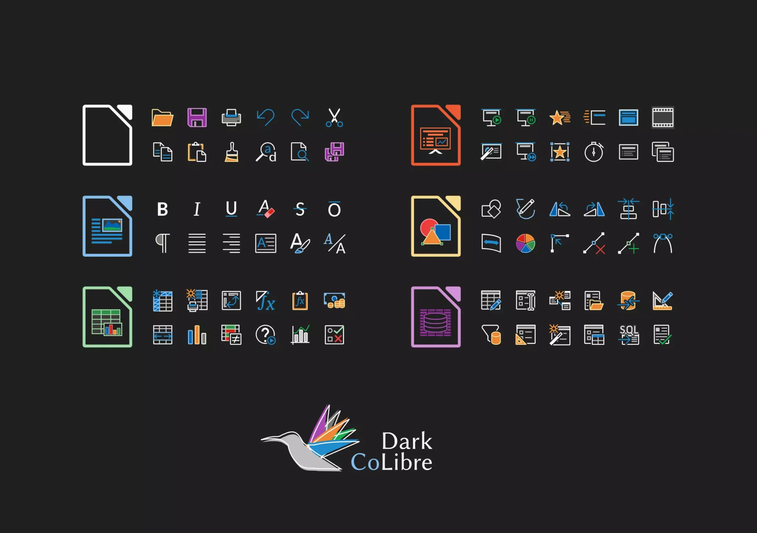Select the Justified alignment lines icon

197,243
